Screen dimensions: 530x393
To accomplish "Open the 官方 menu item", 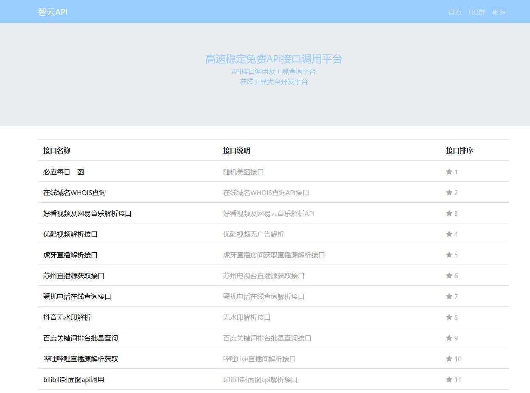I will (x=454, y=12).
